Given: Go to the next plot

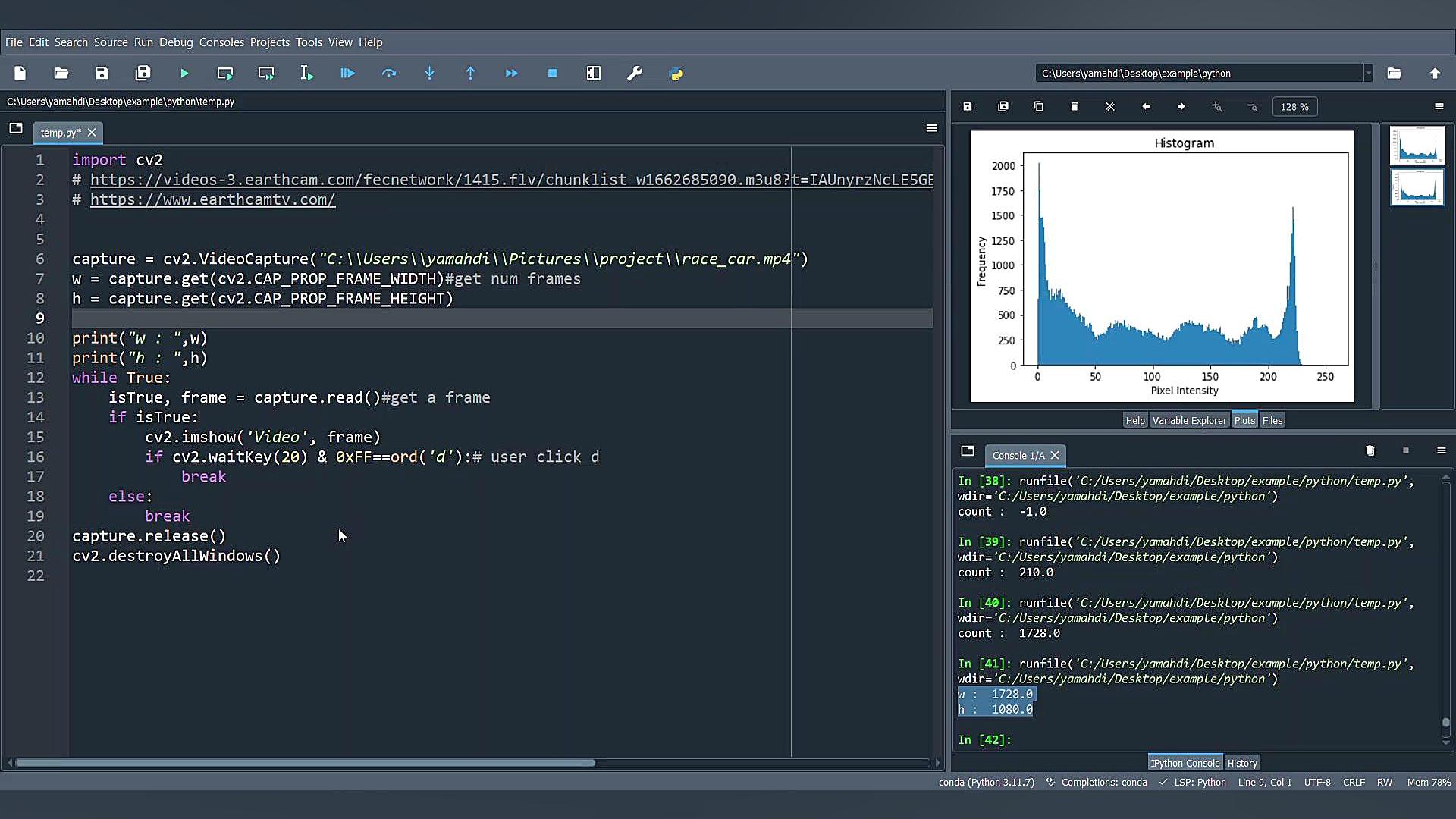Looking at the screenshot, I should pyautogui.click(x=1181, y=107).
